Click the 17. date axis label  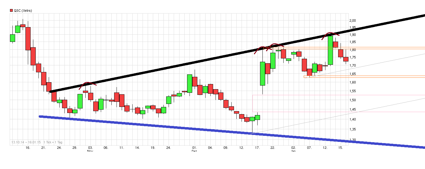[257, 148]
